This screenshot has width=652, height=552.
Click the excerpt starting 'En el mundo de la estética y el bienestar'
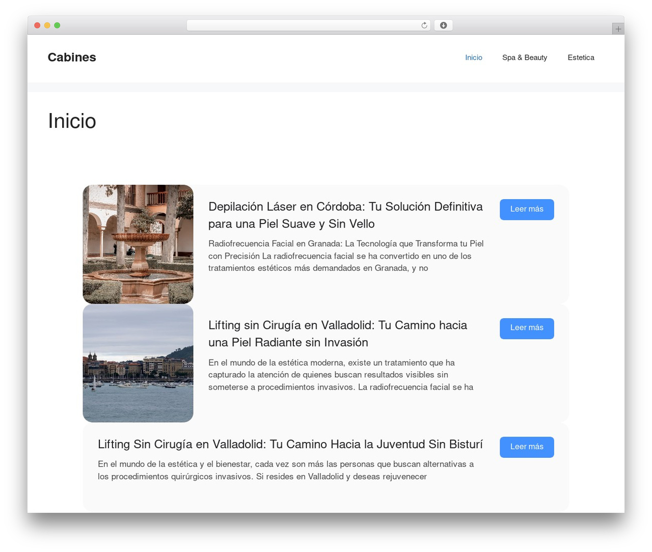pyautogui.click(x=286, y=470)
